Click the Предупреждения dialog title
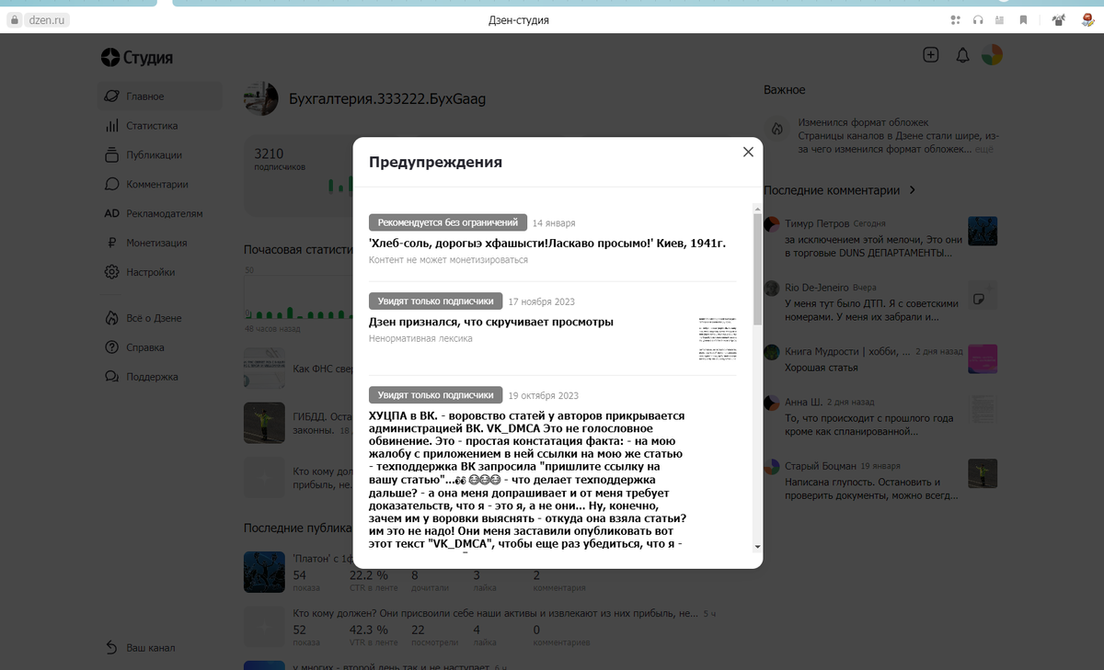 435,163
